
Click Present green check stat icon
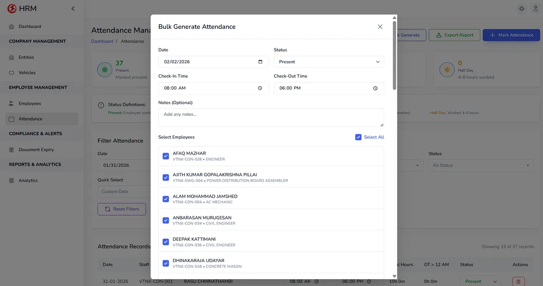click(105, 70)
